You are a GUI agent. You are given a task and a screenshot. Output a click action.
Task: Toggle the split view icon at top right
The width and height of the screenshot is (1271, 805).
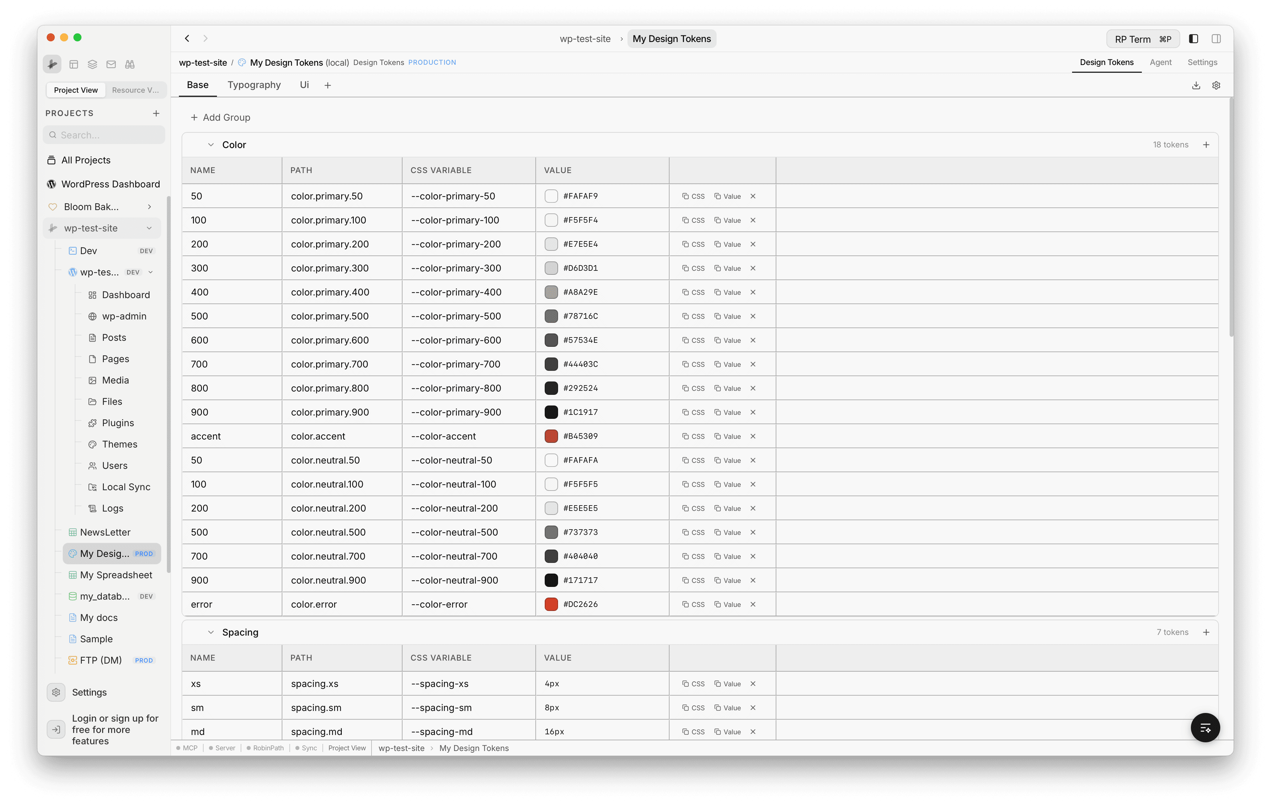[1217, 38]
